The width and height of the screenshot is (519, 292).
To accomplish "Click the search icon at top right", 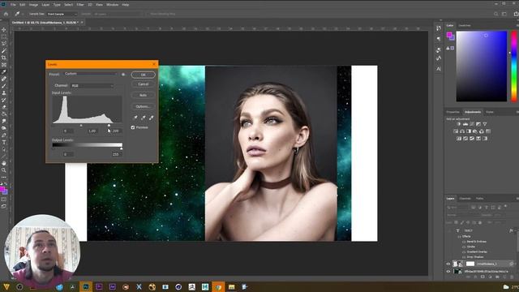I will [495, 14].
